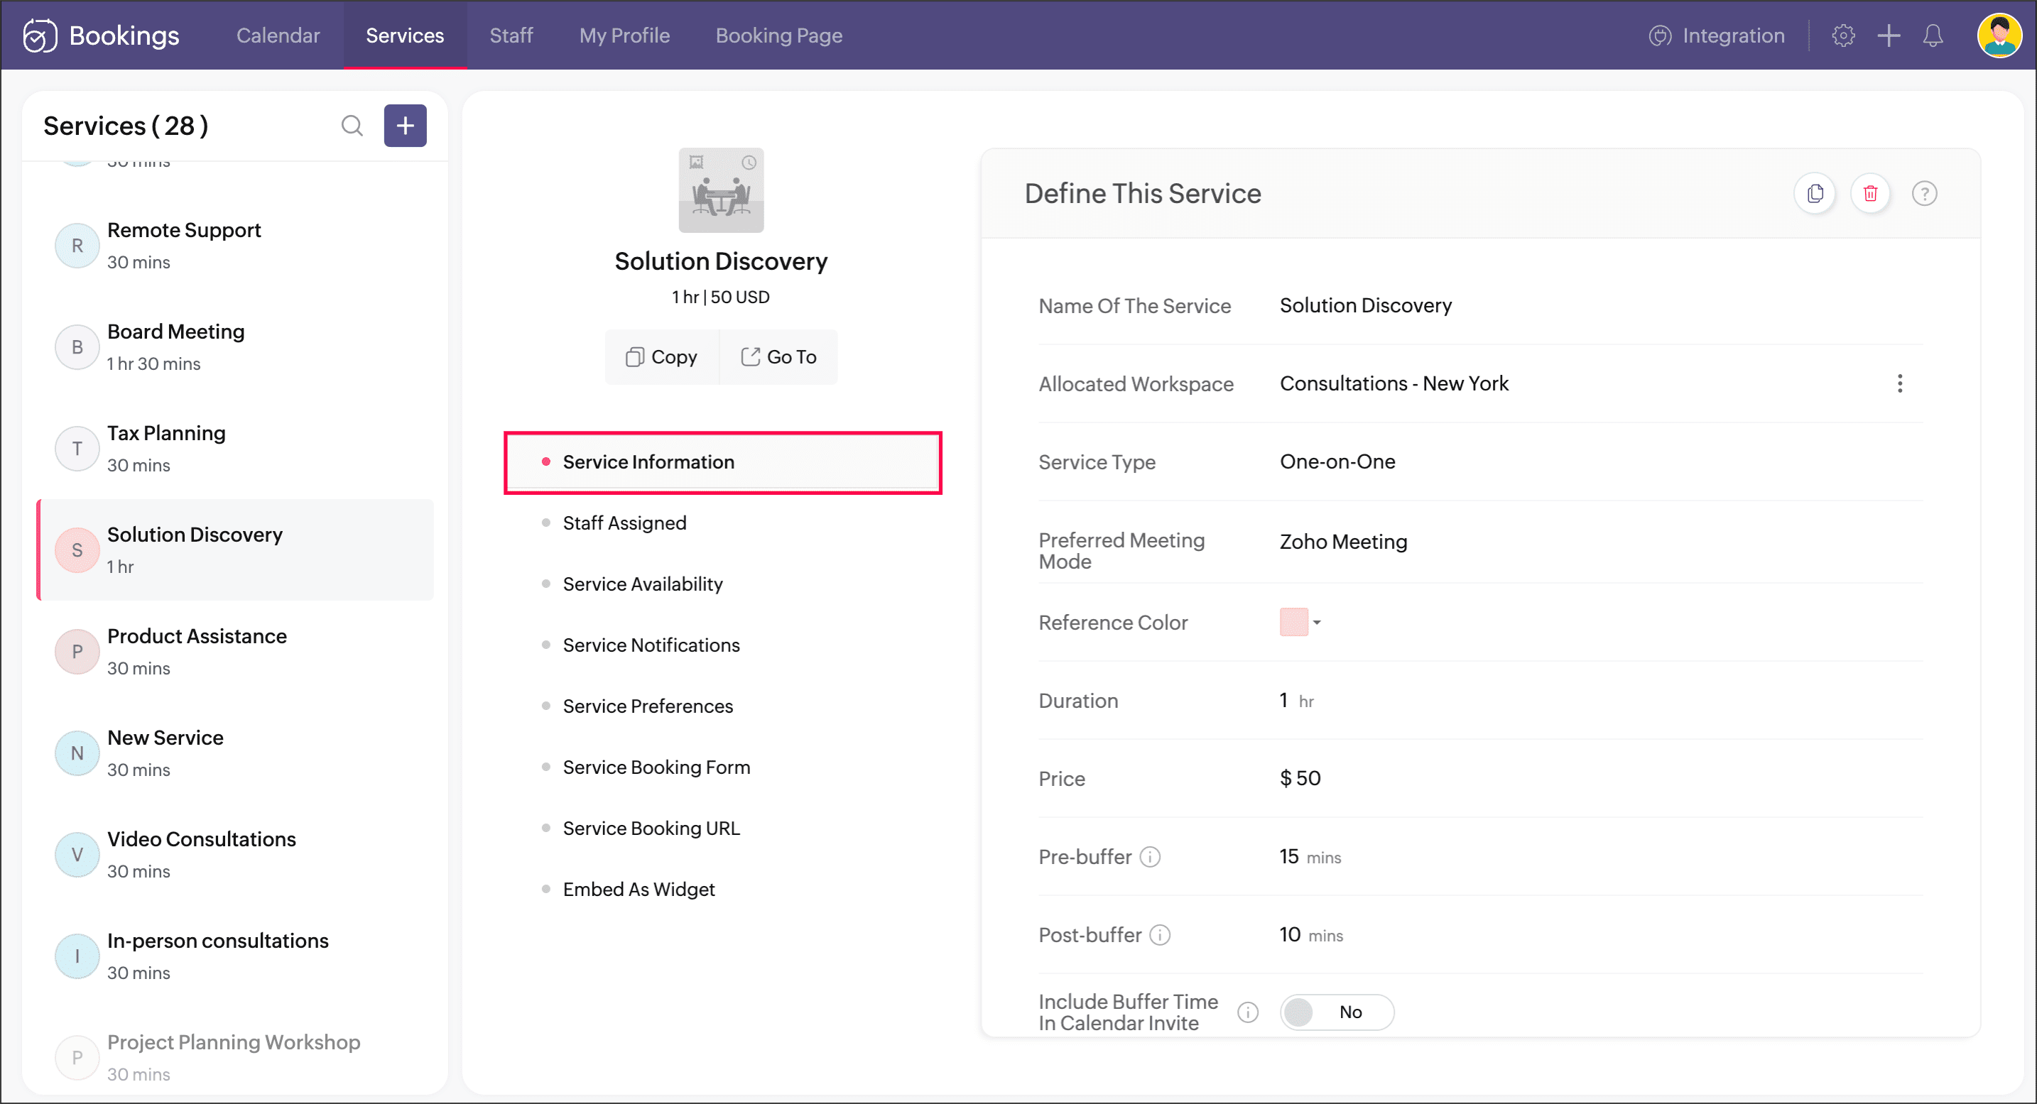Select In-person consultations service
Viewport: 2037px width, 1104px height.
(x=236, y=956)
